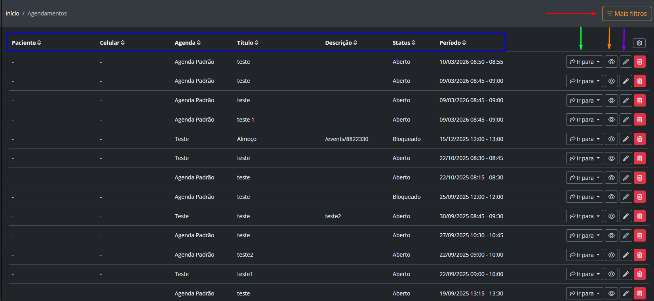Sort appointments by Título column
Screen dimensions: 654x301
(x=247, y=43)
